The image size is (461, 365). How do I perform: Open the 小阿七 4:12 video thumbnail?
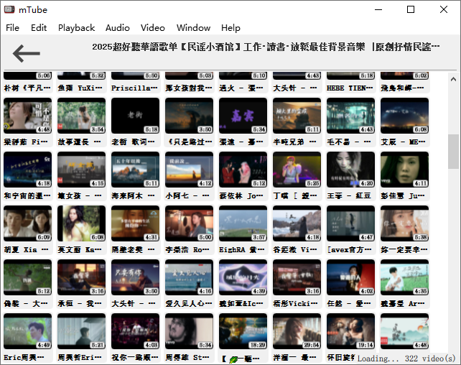[x=189, y=170]
